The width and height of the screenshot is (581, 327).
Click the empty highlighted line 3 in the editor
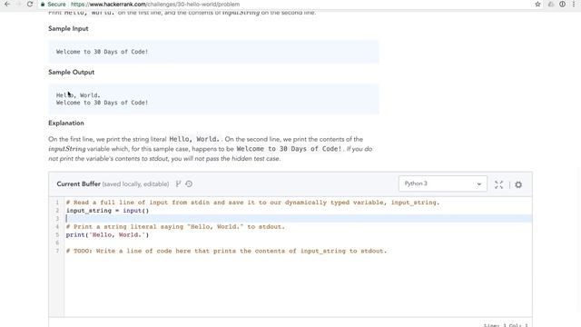(299, 218)
